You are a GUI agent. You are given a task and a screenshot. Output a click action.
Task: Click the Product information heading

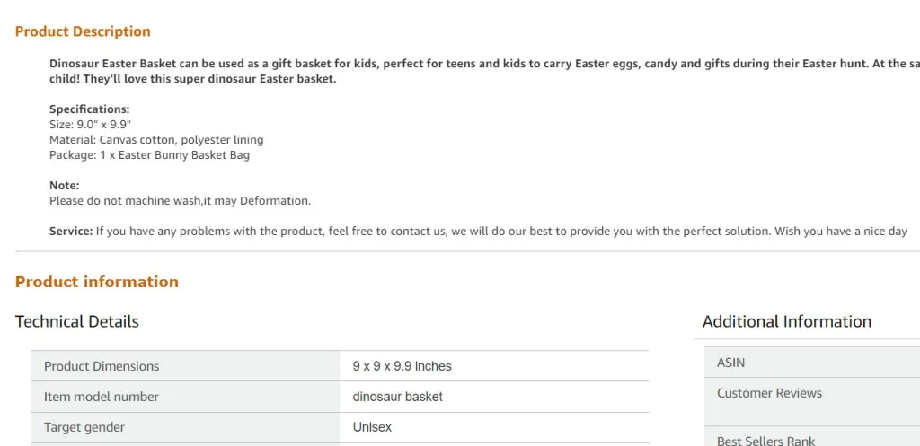pyautogui.click(x=96, y=282)
